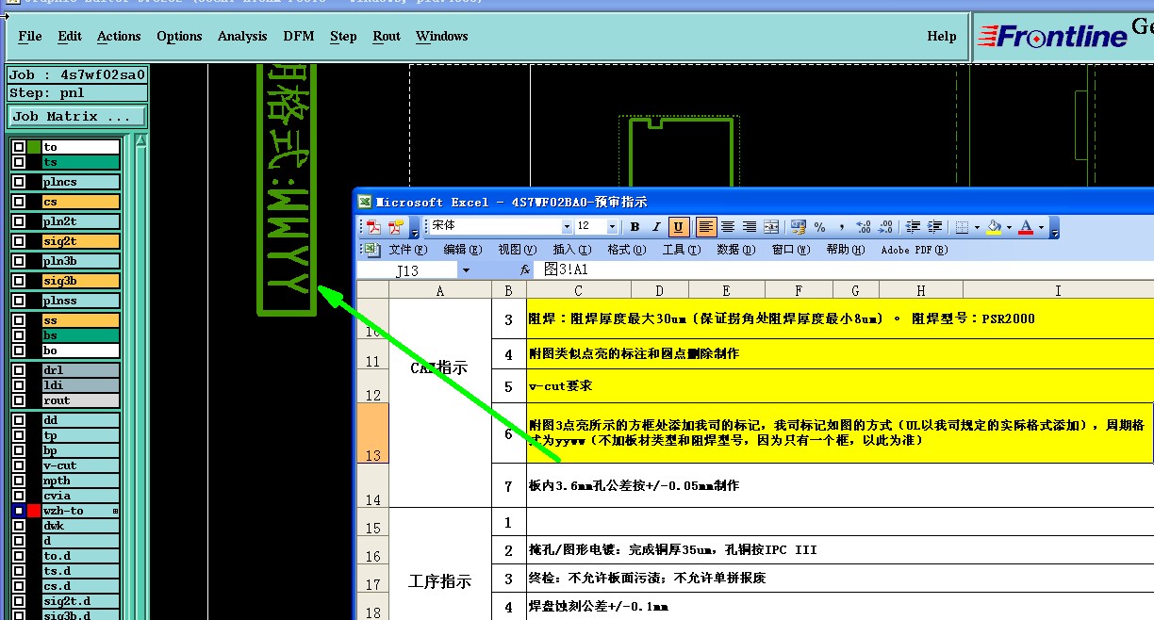Image resolution: width=1154 pixels, height=620 pixels.
Task: Open Analysis menu in Graphic Editor
Action: click(242, 36)
